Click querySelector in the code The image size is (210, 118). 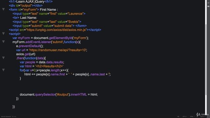coord(45,95)
